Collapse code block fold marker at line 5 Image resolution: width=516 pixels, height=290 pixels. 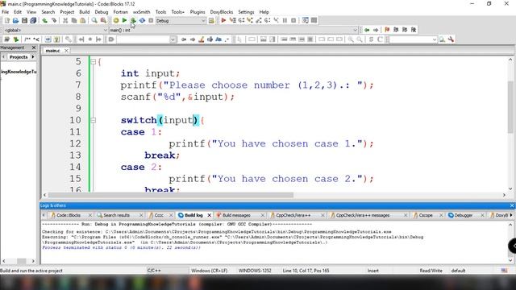click(x=94, y=61)
